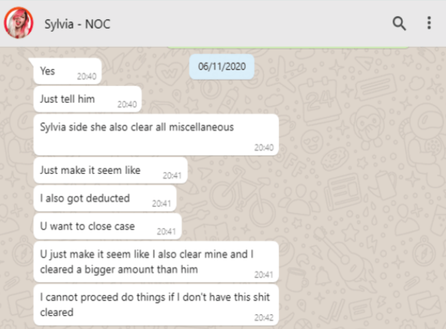This screenshot has height=329, width=446.
Task: Select the 06/11/2020 date badge
Action: (222, 67)
